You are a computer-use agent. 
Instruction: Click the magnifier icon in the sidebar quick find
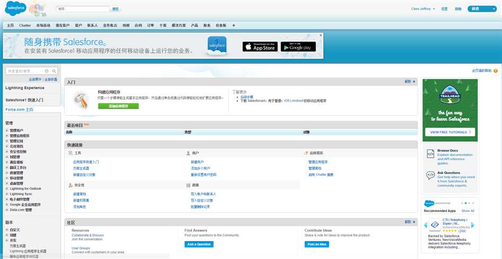click(x=55, y=71)
